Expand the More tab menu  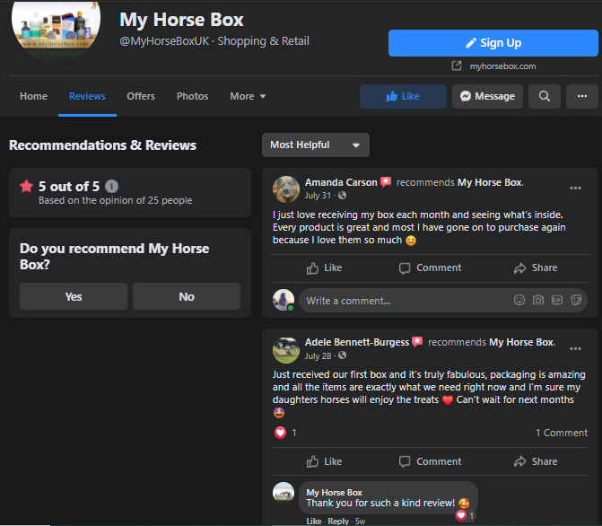coord(248,96)
